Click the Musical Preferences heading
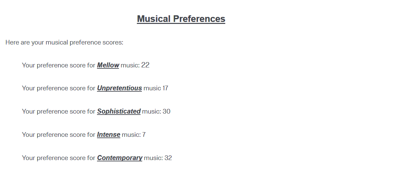This screenshot has width=395, height=172. point(181,19)
